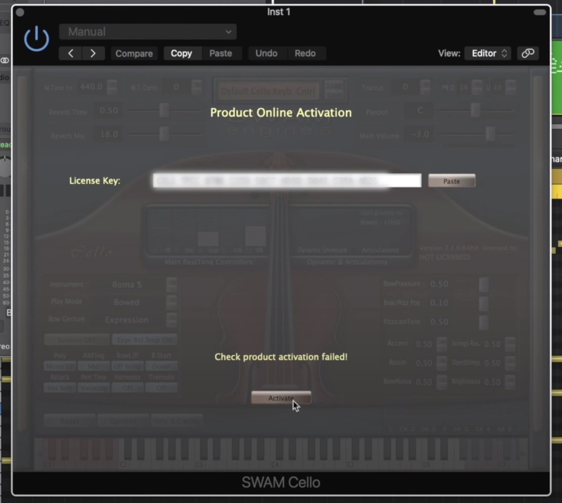Open the View Editor dropdown
Image resolution: width=562 pixels, height=503 pixels.
click(488, 53)
